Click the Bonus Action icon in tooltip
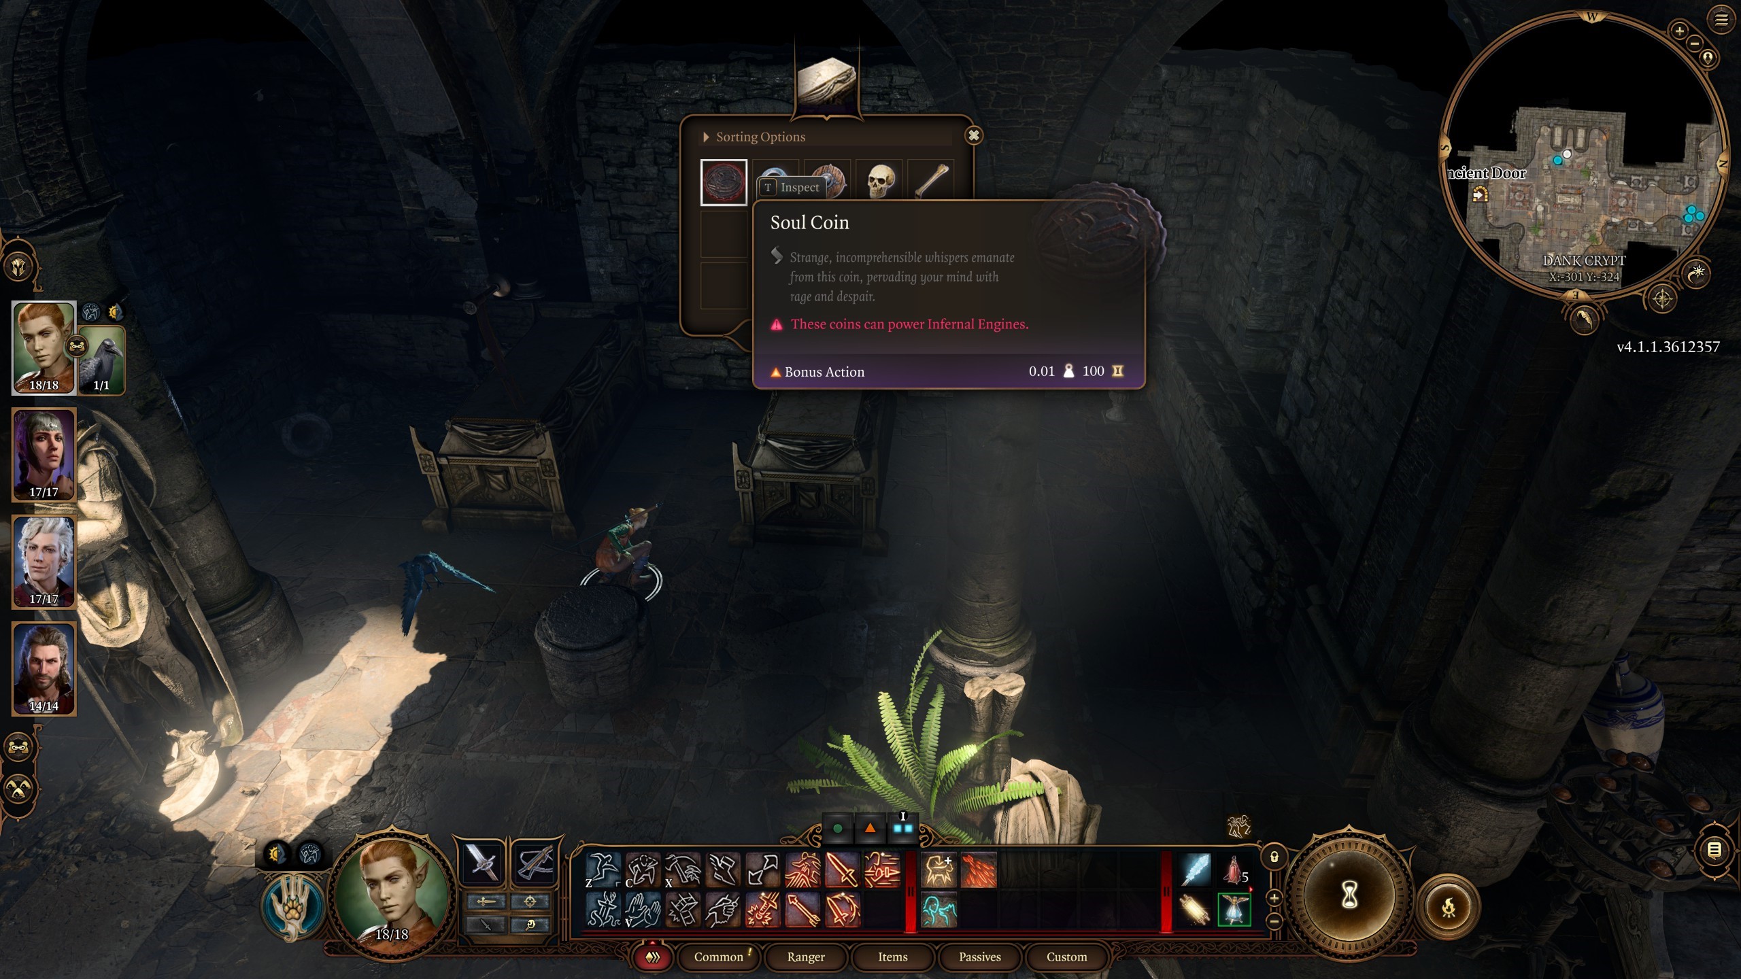This screenshot has height=979, width=1741. (x=775, y=371)
